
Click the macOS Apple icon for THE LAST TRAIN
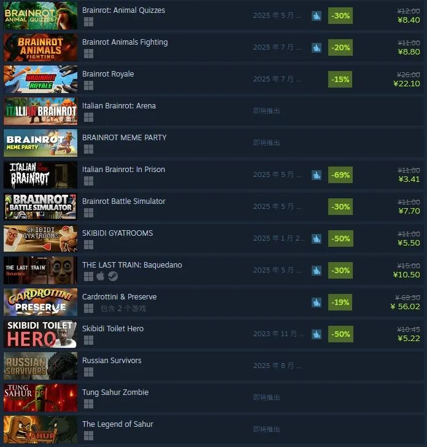point(101,276)
